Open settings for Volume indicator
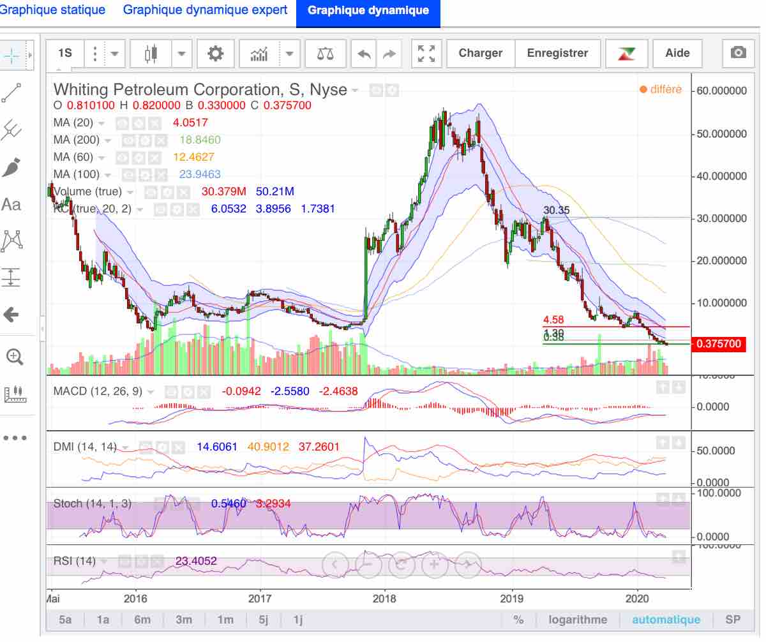 pyautogui.click(x=167, y=191)
